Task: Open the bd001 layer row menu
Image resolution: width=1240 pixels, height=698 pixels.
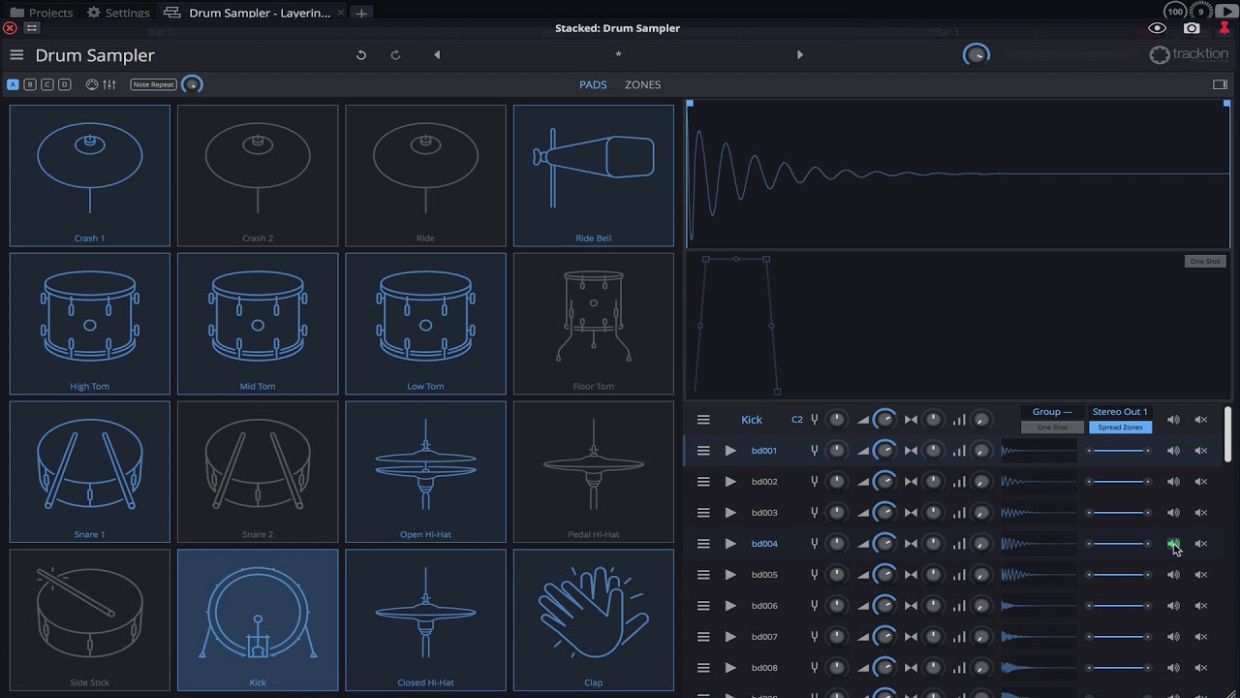Action: pyautogui.click(x=703, y=451)
